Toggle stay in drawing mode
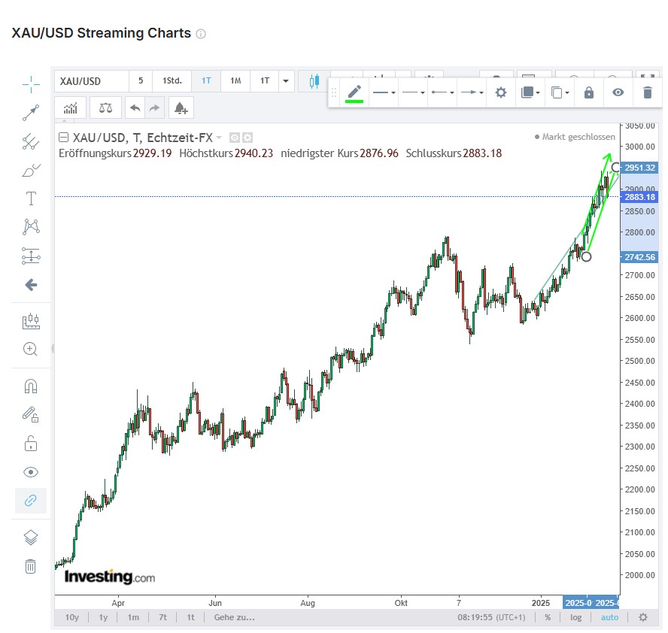668x633 pixels. [x=31, y=415]
